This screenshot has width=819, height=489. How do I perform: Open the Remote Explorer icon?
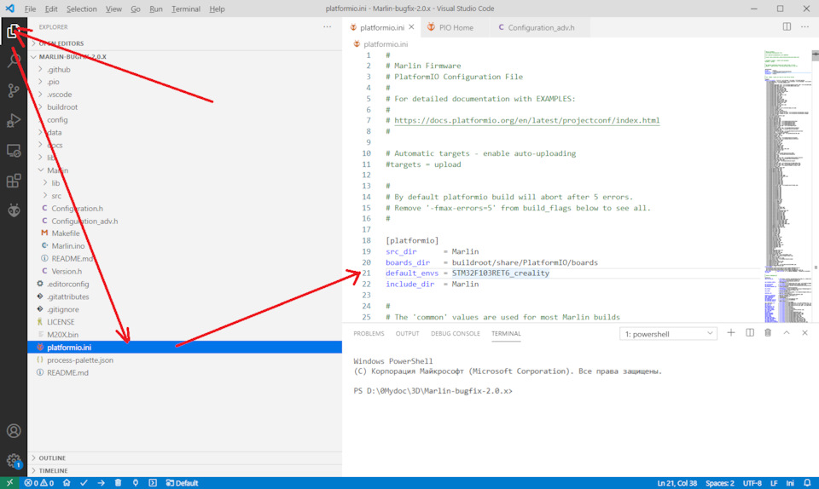(14, 151)
